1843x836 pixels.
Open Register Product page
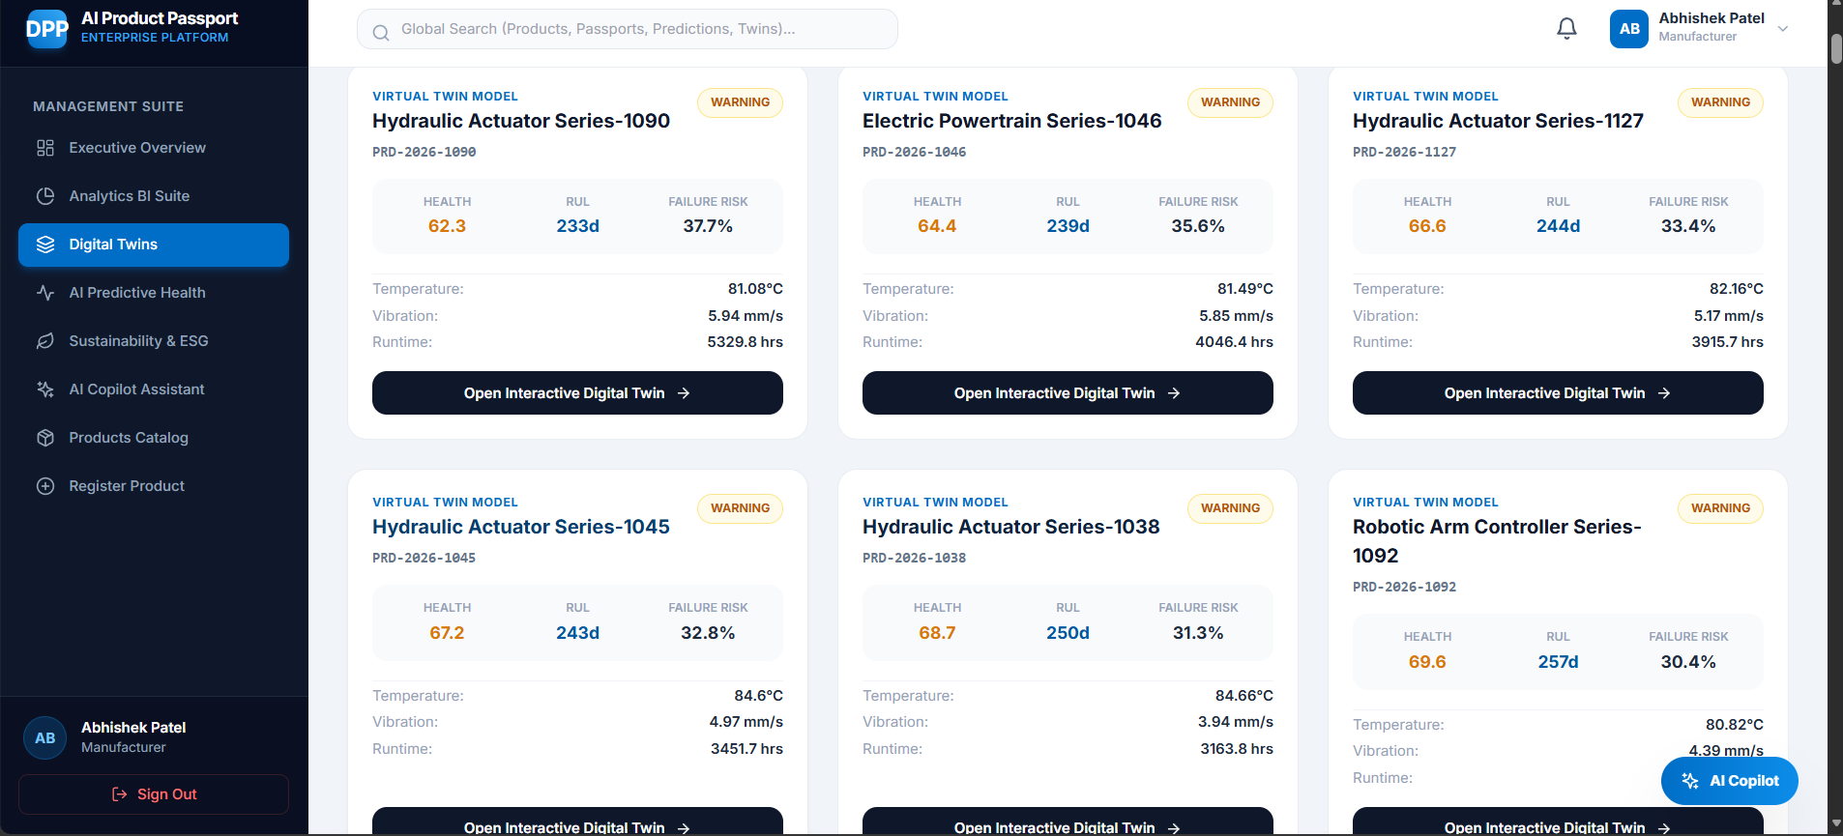coord(154,486)
